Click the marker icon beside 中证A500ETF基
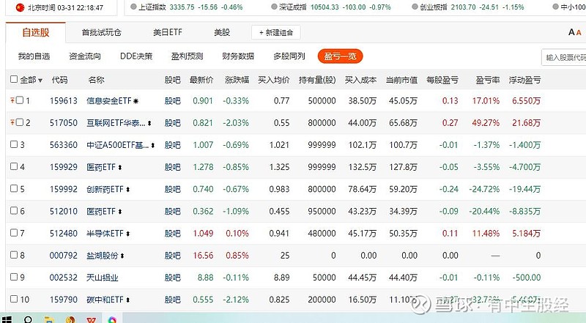 pyautogui.click(x=153, y=145)
